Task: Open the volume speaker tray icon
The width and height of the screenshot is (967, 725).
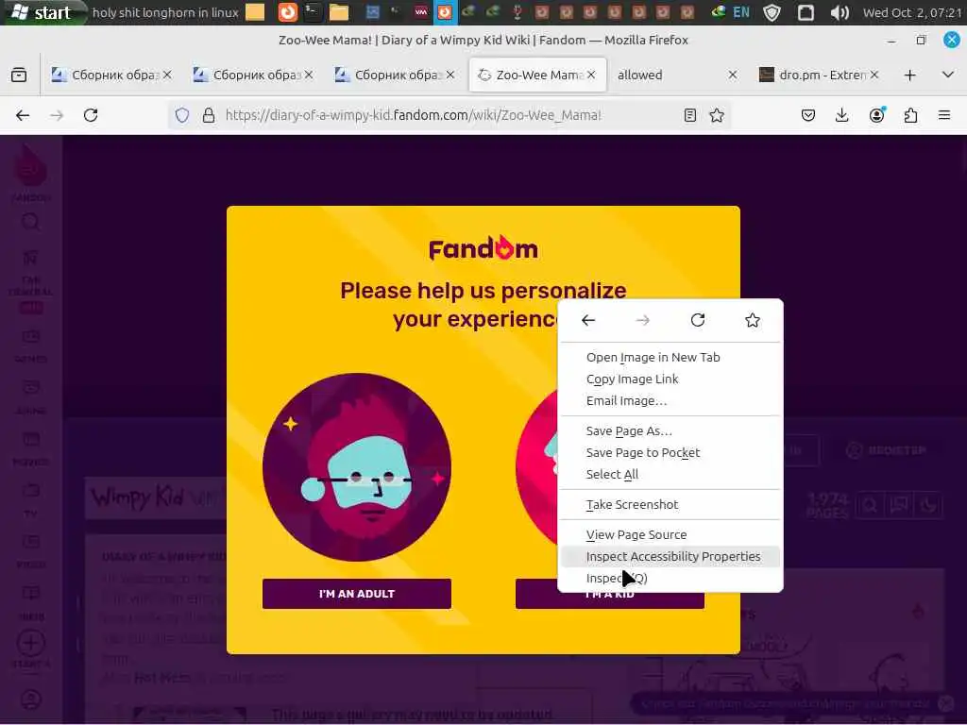Action: (x=840, y=12)
